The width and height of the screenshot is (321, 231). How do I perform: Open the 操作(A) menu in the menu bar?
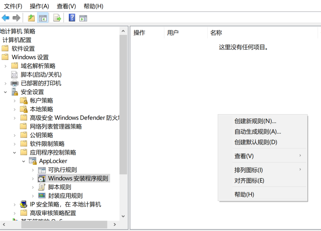[40, 6]
